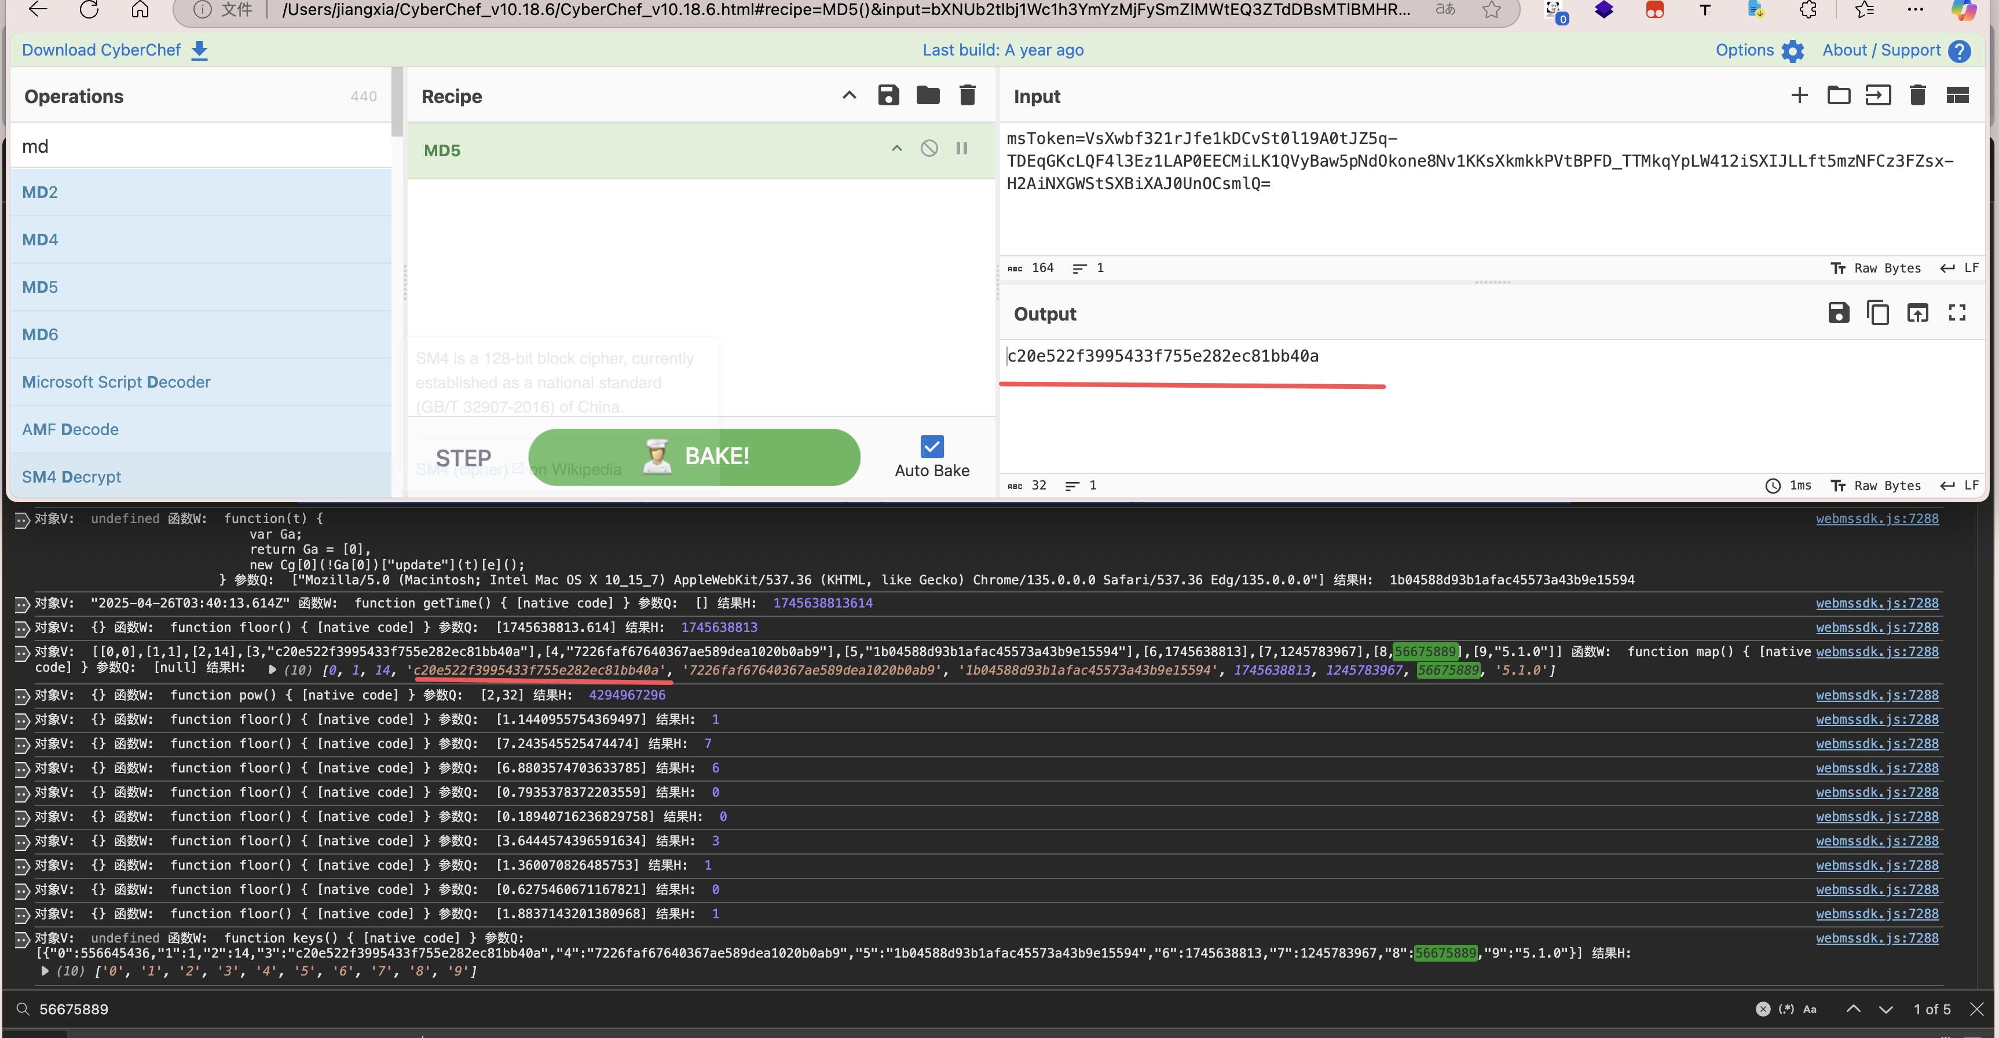The width and height of the screenshot is (1999, 1038).
Task: Go back in the browser
Action: (x=37, y=9)
